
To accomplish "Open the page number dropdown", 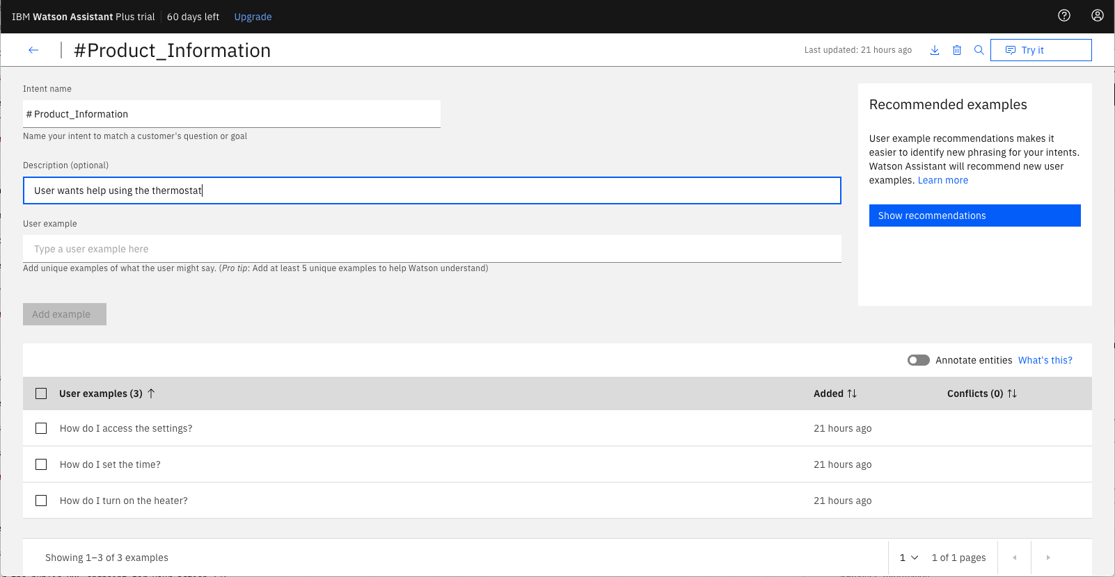I will [909, 558].
